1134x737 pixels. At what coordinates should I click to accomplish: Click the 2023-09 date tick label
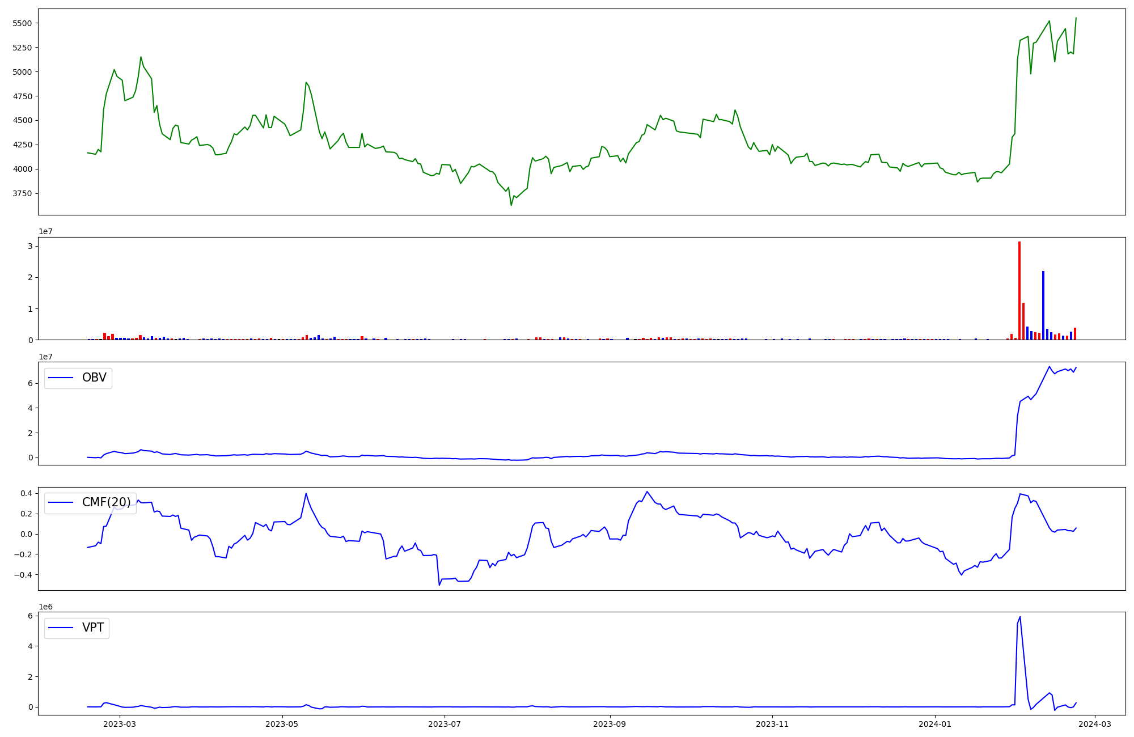[610, 724]
